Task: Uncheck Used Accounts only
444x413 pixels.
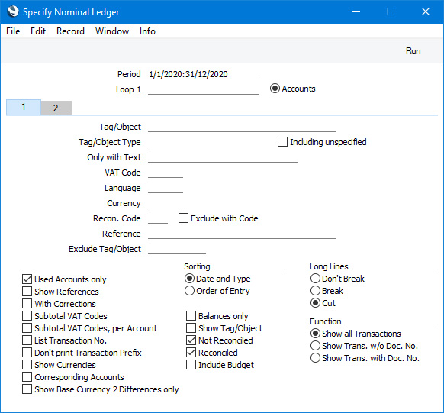Action: (27, 279)
